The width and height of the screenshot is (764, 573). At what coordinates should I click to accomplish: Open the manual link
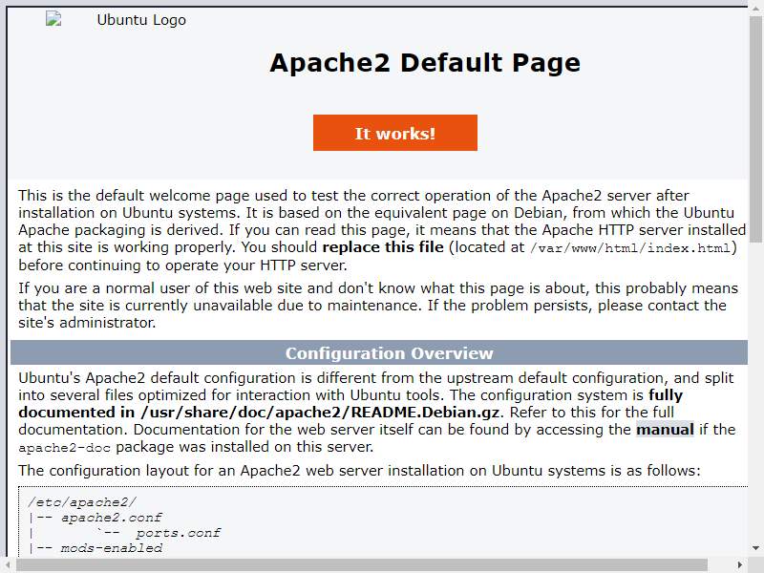click(665, 430)
